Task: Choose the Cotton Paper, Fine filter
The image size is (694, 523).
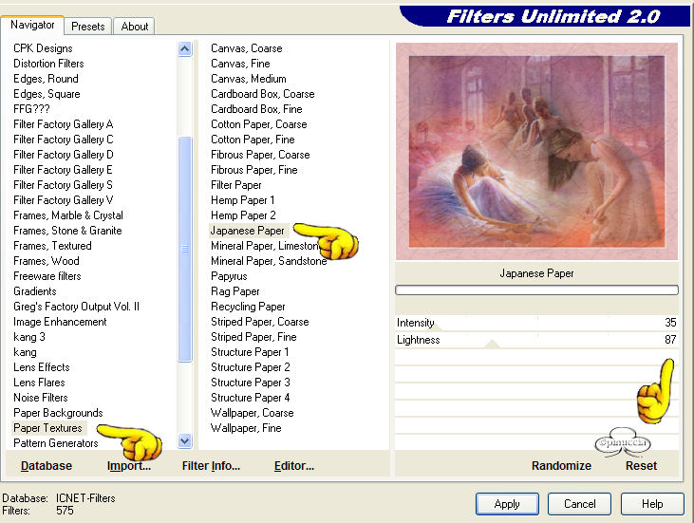Action: [x=253, y=140]
